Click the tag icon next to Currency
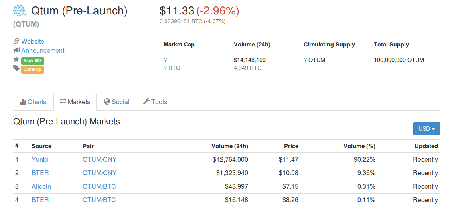The width and height of the screenshot is (450, 209). click(x=16, y=68)
